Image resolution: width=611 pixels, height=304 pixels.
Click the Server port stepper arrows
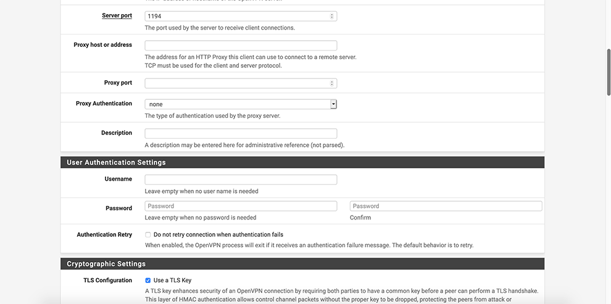[x=332, y=16]
